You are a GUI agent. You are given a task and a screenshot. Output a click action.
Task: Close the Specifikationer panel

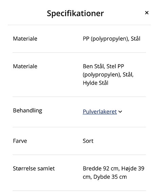click(147, 13)
